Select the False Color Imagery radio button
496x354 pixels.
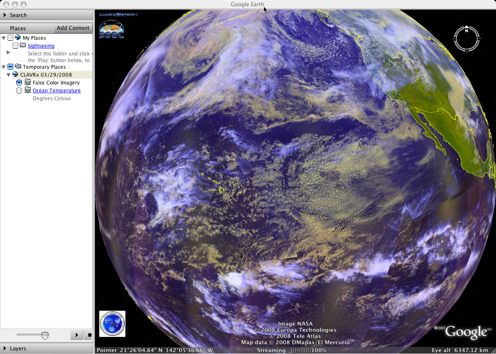pyautogui.click(x=19, y=82)
